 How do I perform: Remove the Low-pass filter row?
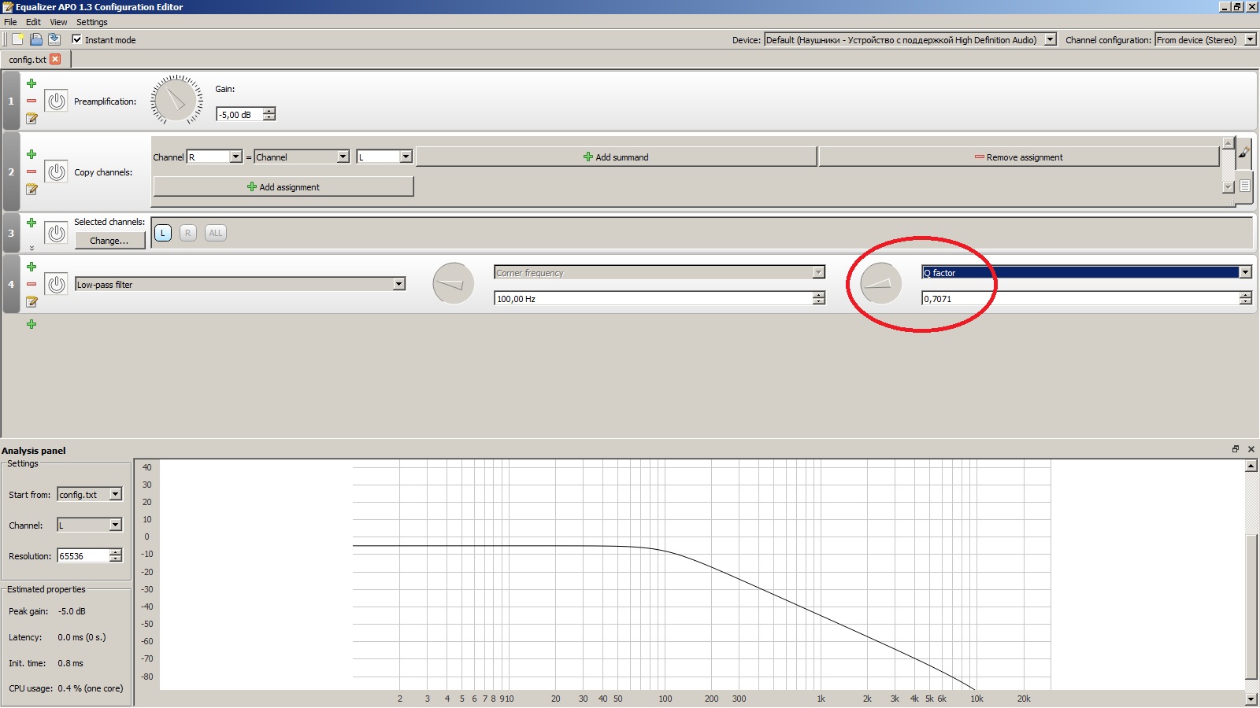tap(31, 284)
